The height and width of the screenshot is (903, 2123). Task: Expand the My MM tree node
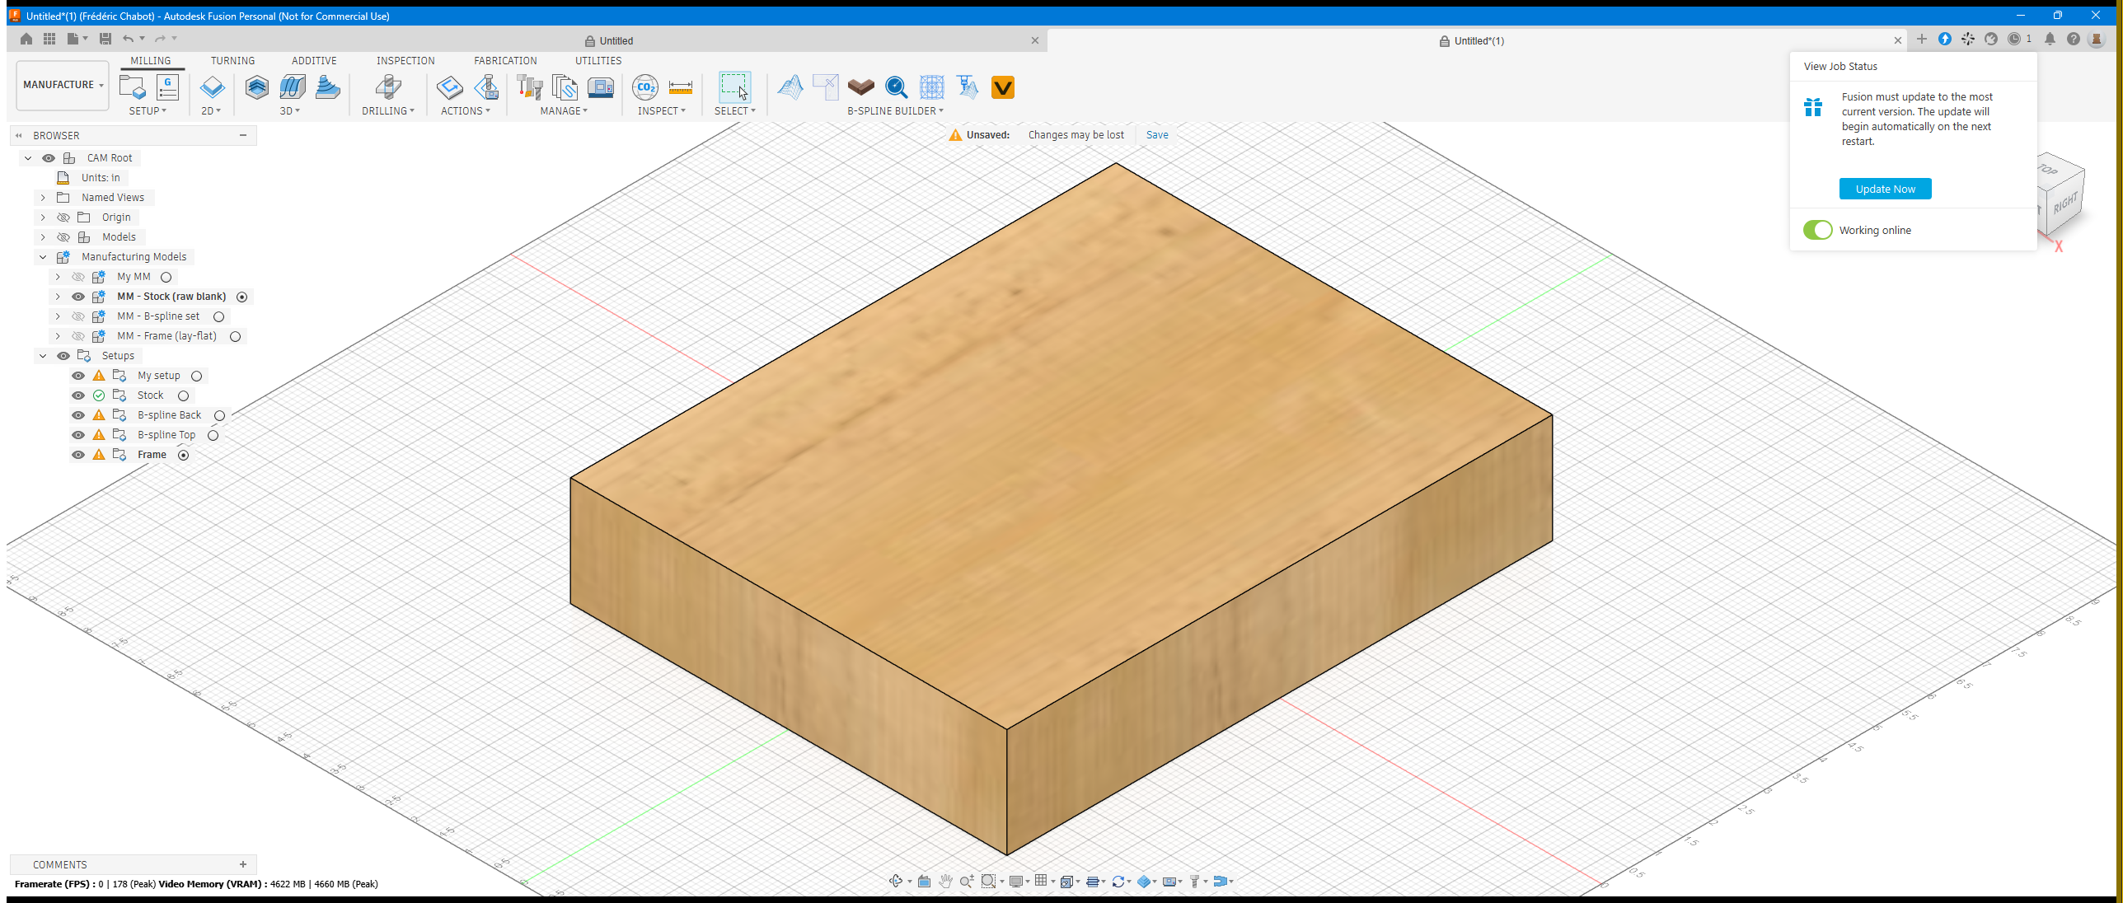pyautogui.click(x=58, y=277)
